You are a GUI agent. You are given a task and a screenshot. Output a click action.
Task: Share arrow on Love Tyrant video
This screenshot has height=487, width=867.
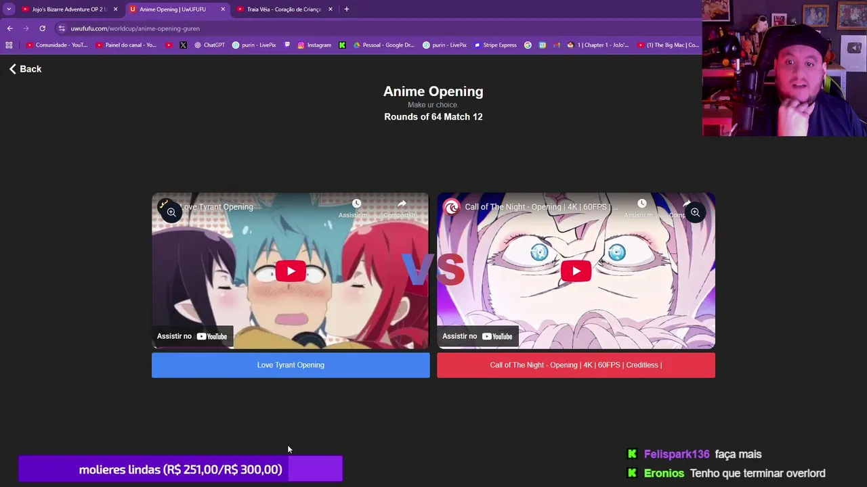(402, 204)
